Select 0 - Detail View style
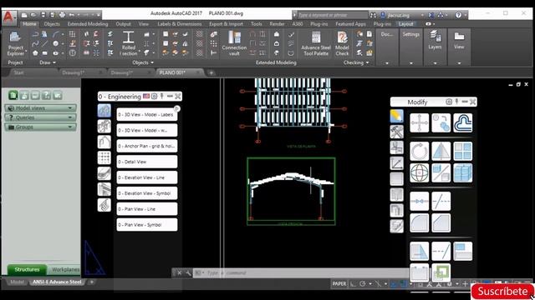The height and width of the screenshot is (300, 535). tap(147, 162)
